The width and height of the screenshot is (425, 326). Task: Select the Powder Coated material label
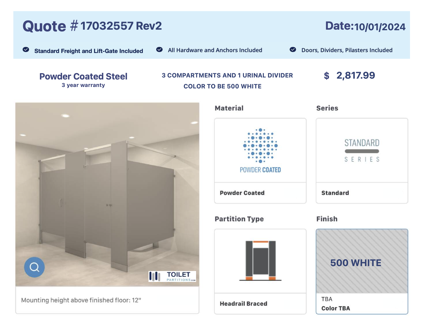pyautogui.click(x=242, y=193)
